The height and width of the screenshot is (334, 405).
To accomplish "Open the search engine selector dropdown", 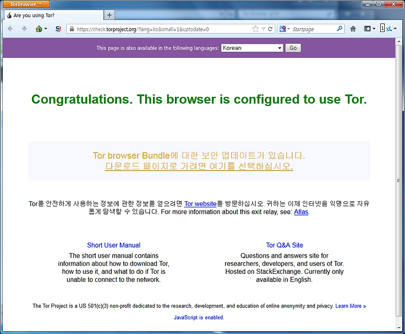I will pos(285,29).
